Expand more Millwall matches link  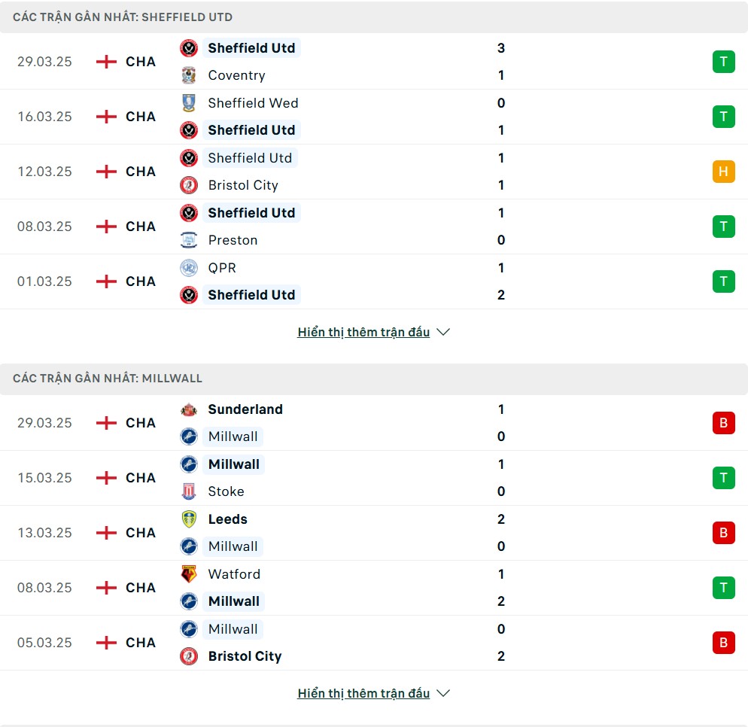click(363, 693)
